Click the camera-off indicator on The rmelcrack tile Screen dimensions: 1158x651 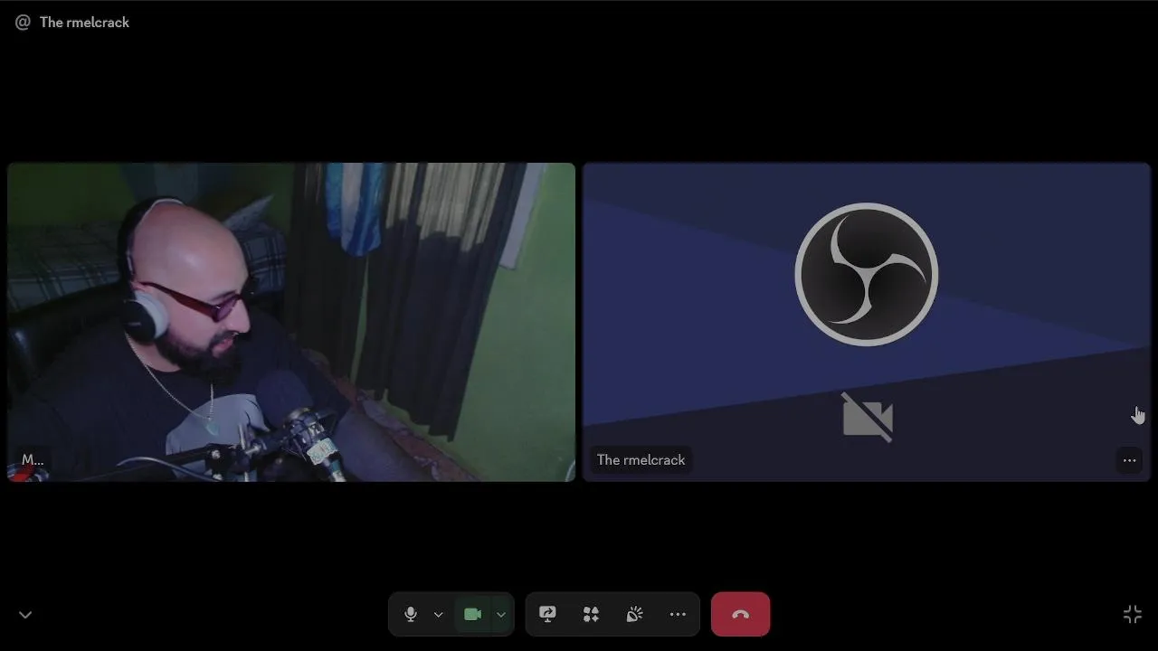868,417
